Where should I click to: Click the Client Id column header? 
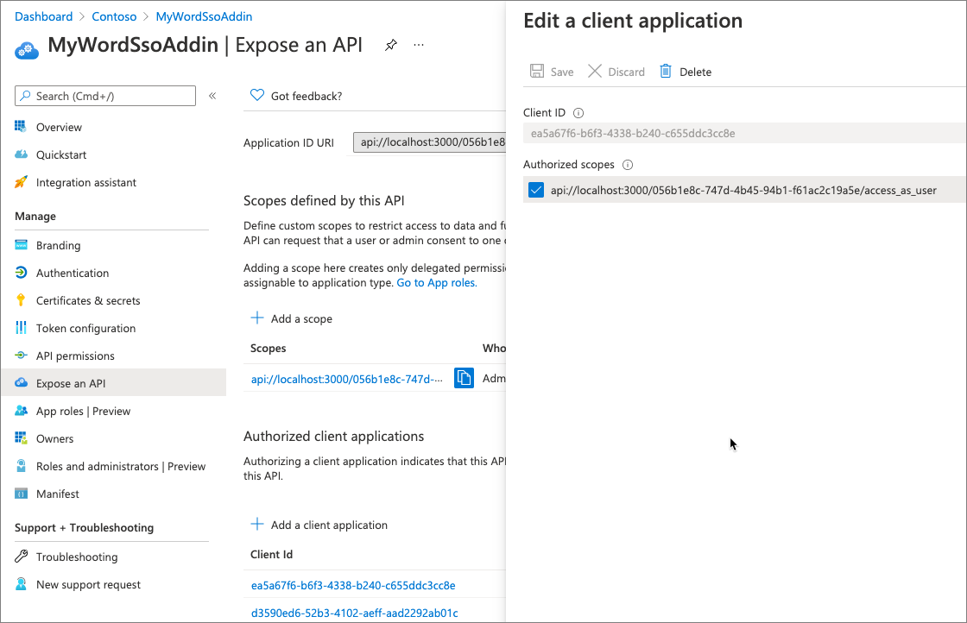(x=271, y=555)
